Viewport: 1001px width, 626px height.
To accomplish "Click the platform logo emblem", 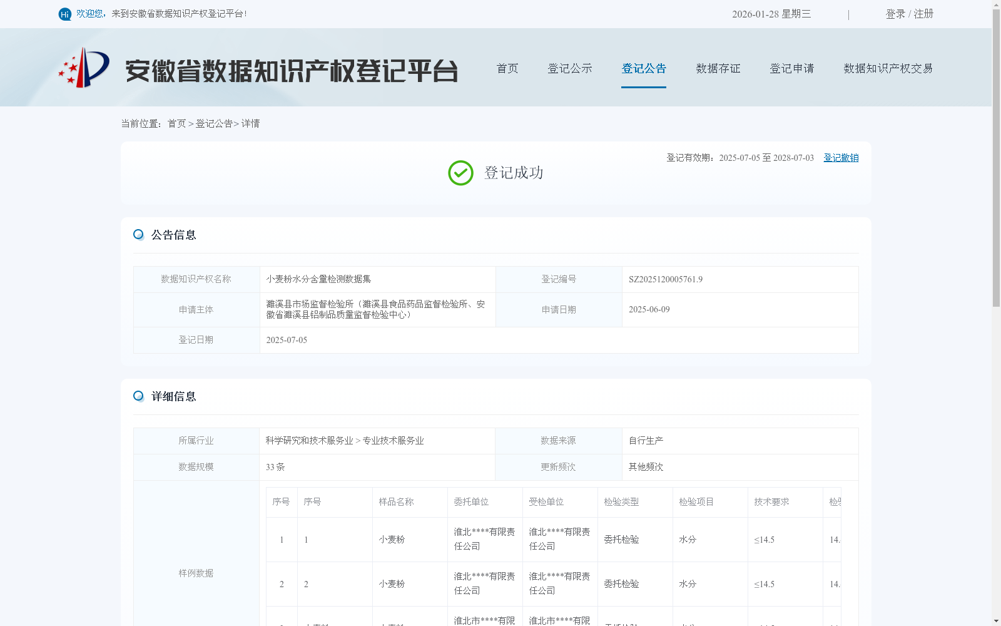I will click(84, 68).
